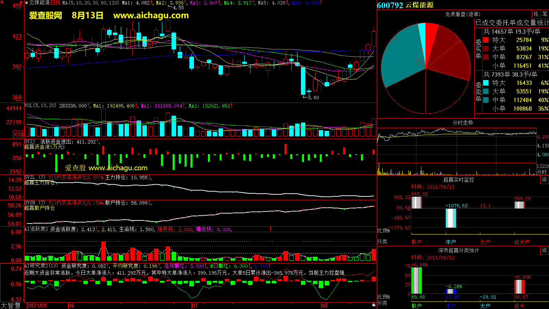
Task: Open 设 settings for 超赢实时监控 panel
Action: [544, 180]
